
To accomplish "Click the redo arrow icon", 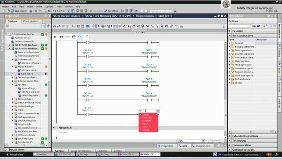I will [61, 11].
